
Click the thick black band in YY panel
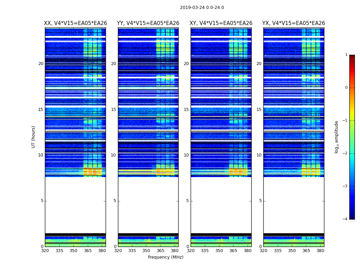pos(148,235)
